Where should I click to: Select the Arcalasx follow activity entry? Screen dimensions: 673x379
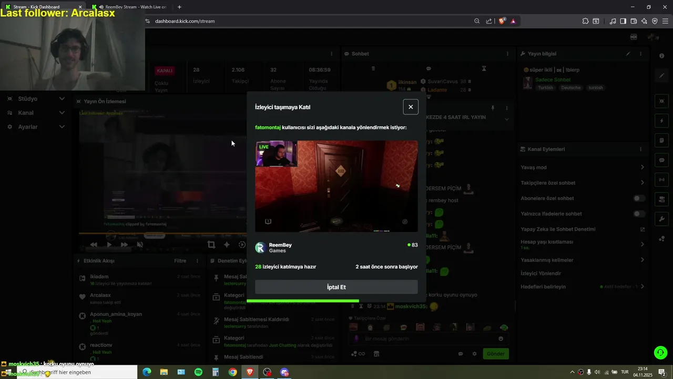pos(139,298)
